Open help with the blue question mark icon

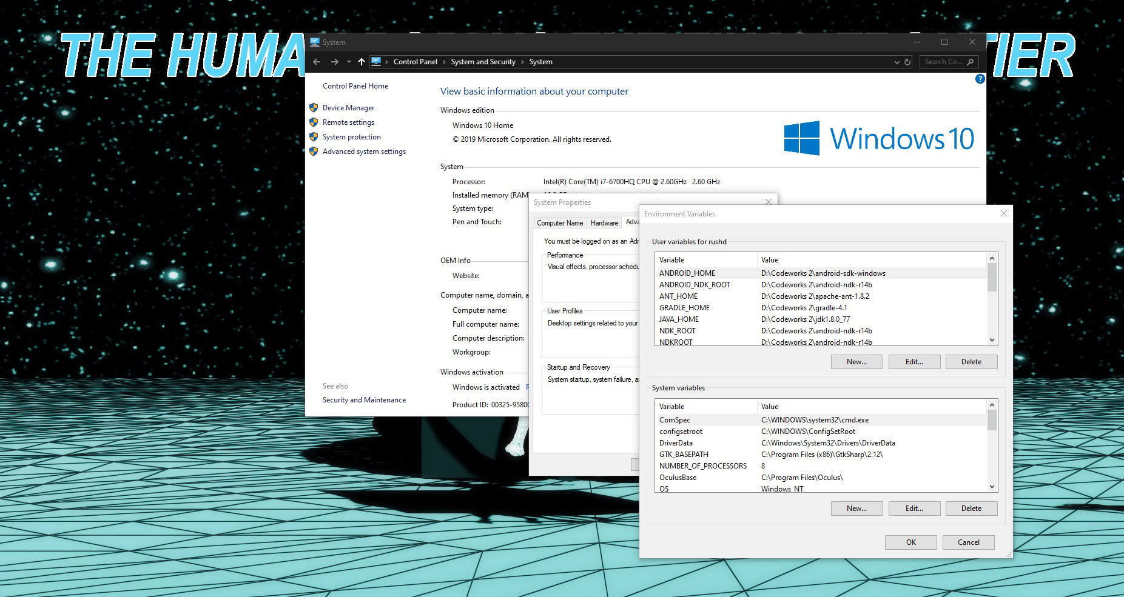[980, 79]
